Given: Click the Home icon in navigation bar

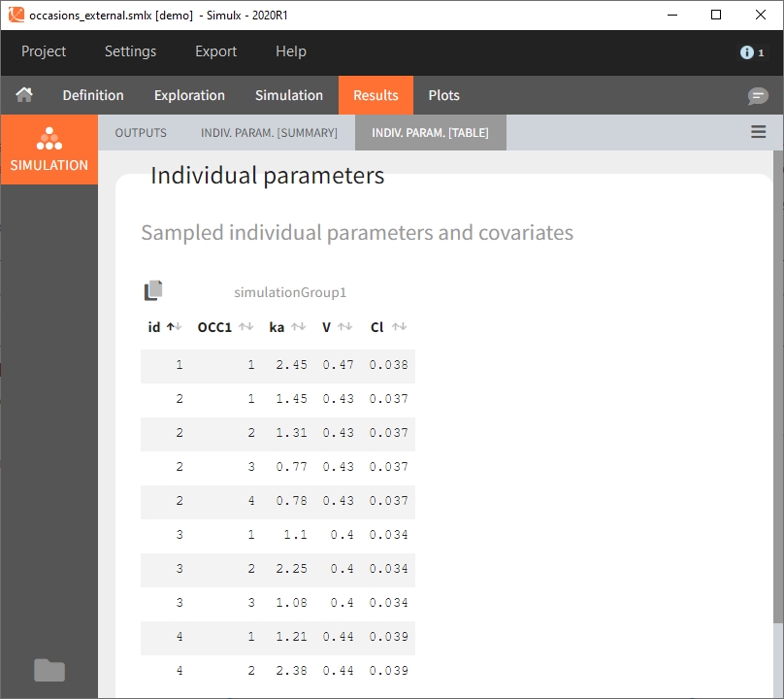Looking at the screenshot, I should click(x=24, y=95).
